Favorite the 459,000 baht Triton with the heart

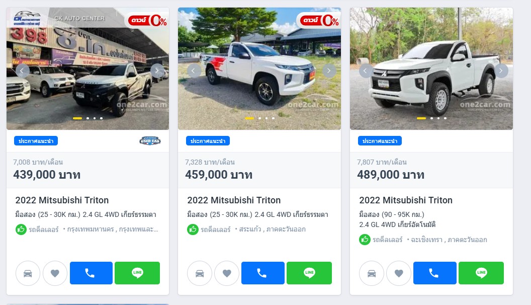(x=227, y=273)
